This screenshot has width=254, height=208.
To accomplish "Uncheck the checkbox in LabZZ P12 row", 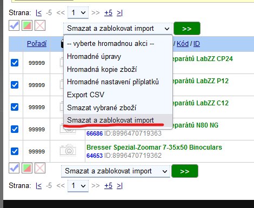I will click(15, 85).
